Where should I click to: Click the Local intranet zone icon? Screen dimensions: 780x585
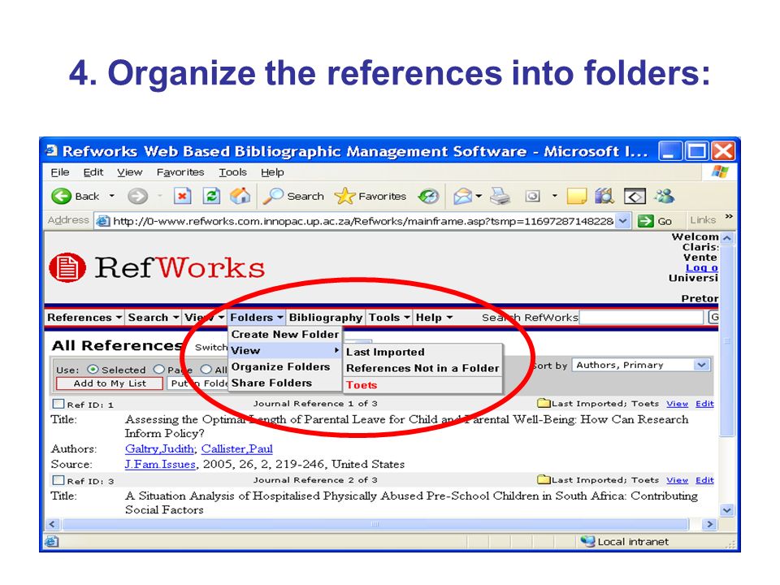pos(588,541)
